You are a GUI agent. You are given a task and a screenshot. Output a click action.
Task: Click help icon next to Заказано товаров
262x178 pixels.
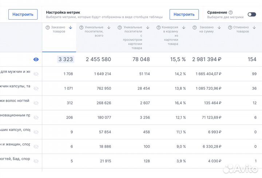pos(48,28)
